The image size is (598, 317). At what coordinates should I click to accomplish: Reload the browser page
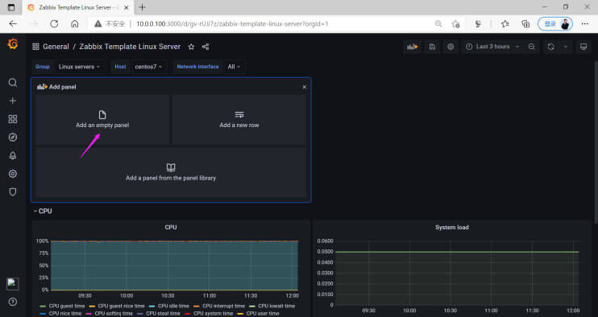(x=54, y=23)
